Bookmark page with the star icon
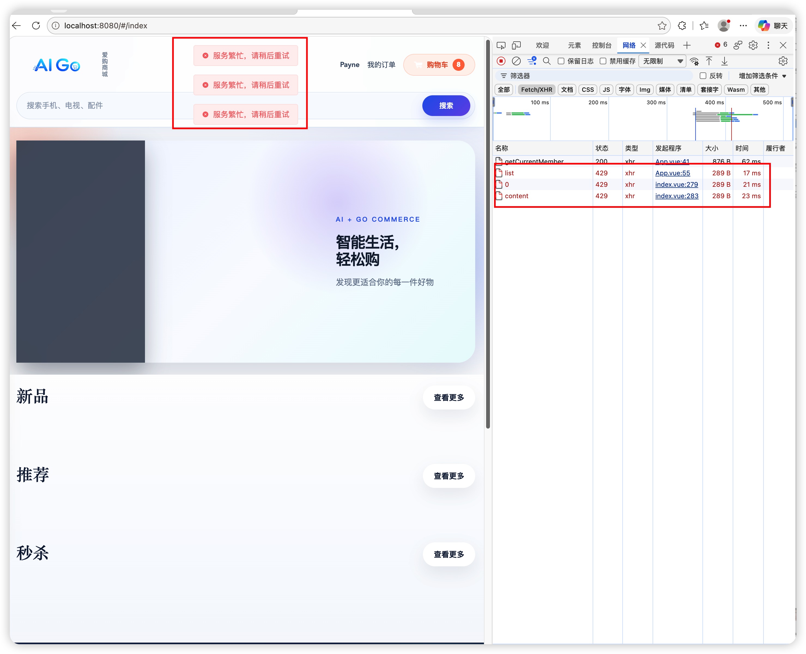The height and width of the screenshot is (654, 806). click(x=662, y=26)
